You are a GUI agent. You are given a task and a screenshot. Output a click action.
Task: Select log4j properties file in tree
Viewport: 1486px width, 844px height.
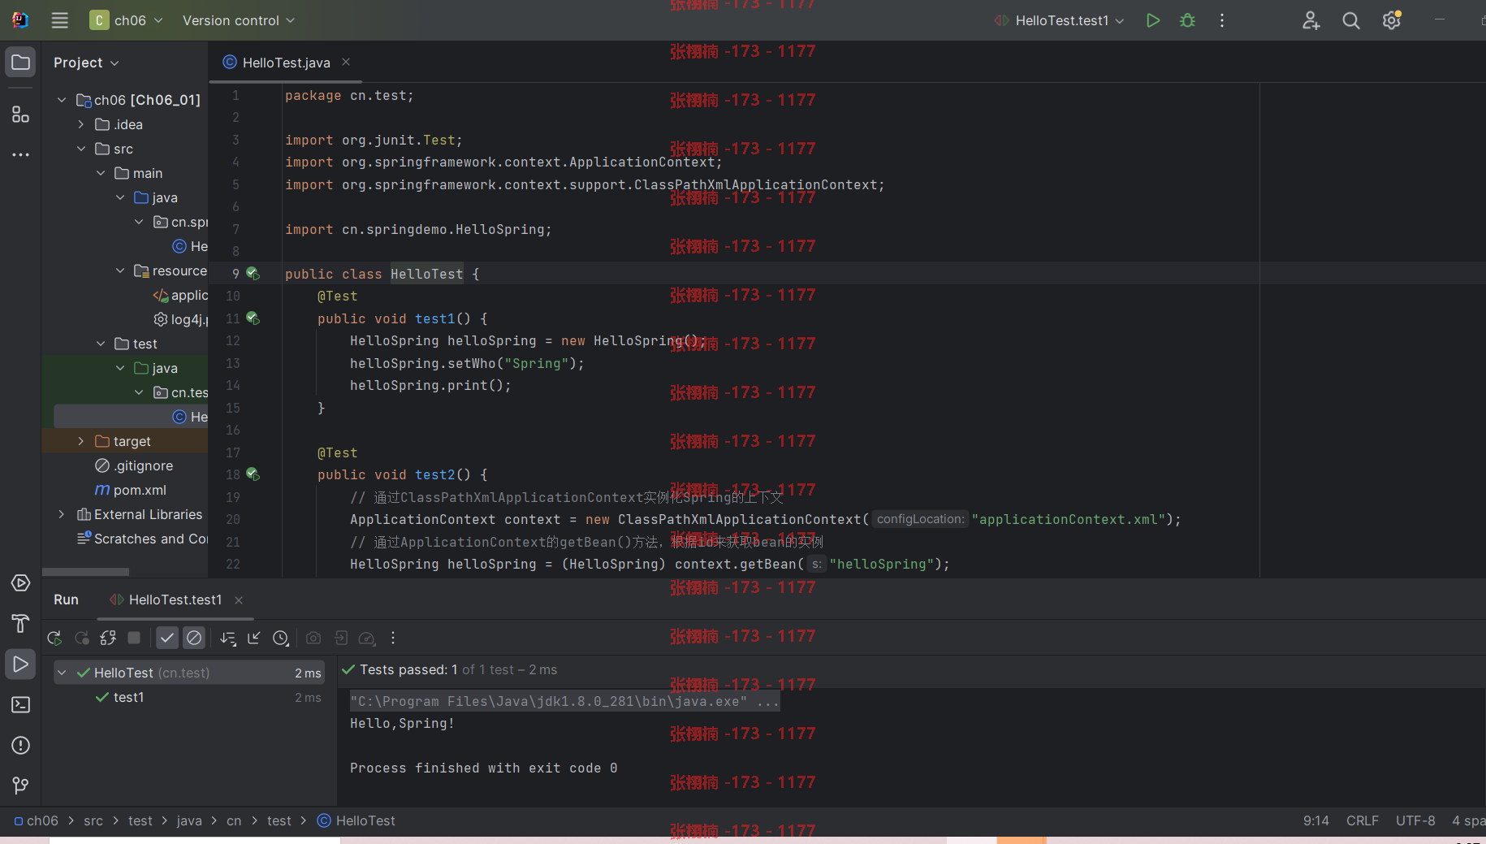click(x=180, y=319)
